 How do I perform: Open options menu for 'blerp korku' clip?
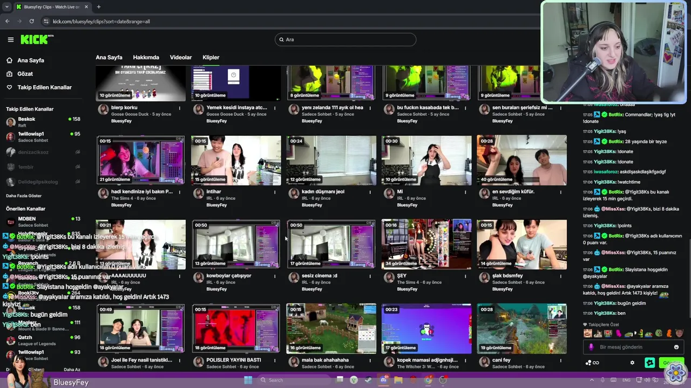pyautogui.click(x=180, y=108)
